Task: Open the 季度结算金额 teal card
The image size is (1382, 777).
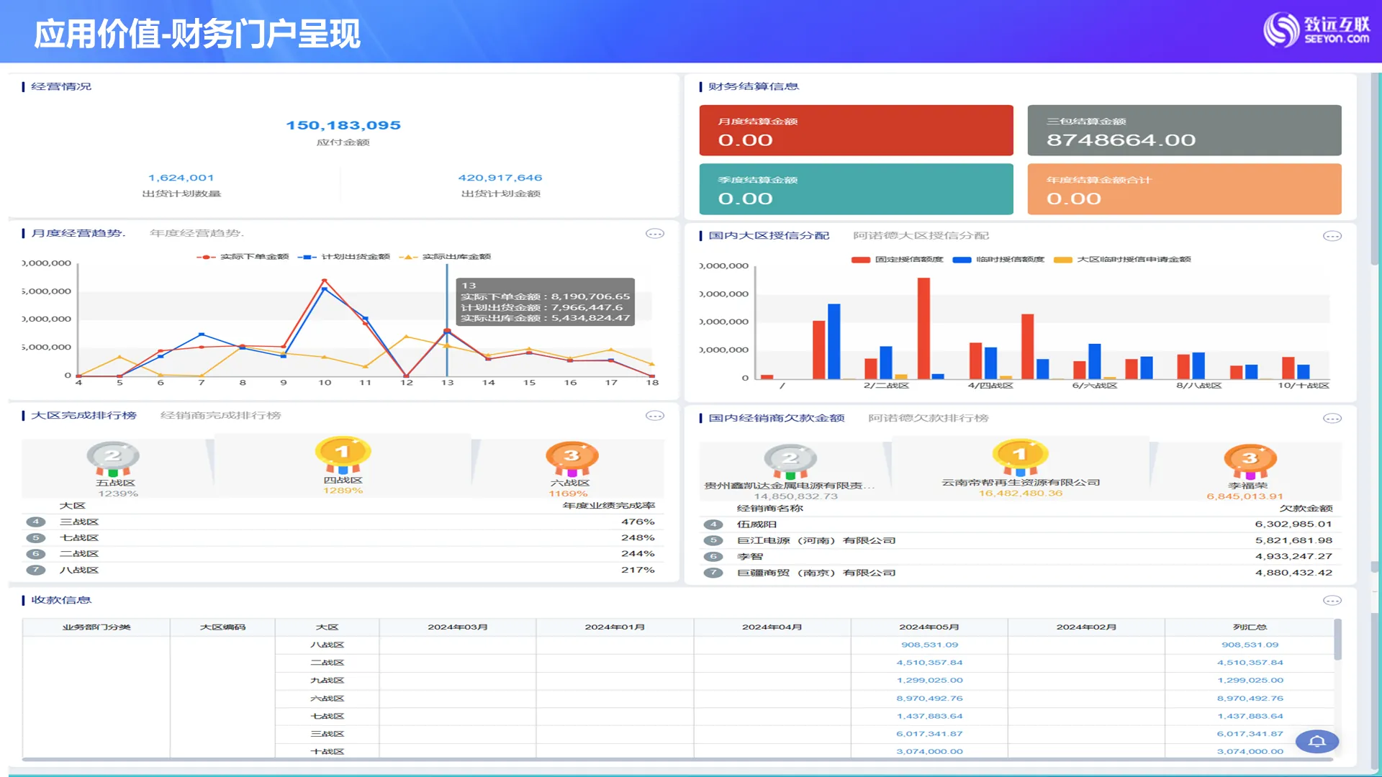Action: pos(856,189)
